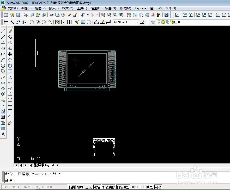
Task: Select the Scale modify tool
Action: coord(10,71)
